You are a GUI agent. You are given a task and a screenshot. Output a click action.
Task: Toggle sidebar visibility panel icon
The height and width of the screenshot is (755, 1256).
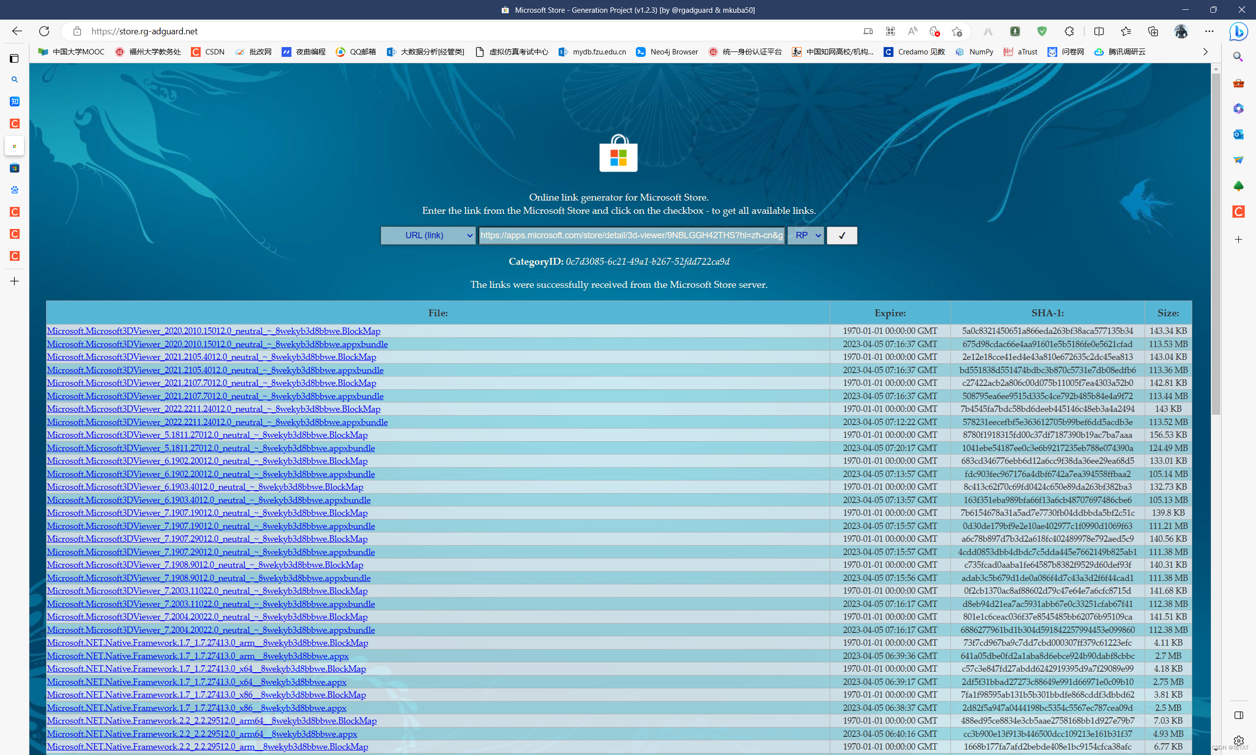pyautogui.click(x=1238, y=715)
